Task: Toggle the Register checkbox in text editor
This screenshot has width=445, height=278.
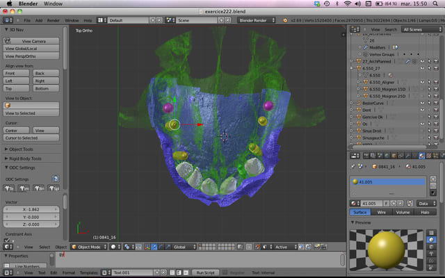Action: pyautogui.click(x=224, y=272)
